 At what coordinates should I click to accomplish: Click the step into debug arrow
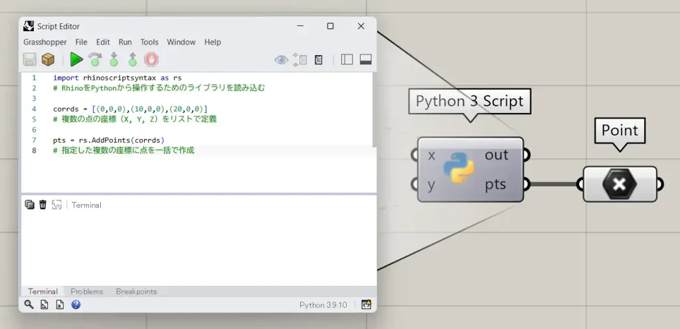[114, 59]
